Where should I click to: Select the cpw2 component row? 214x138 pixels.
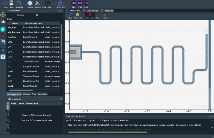[x=34, y=86]
